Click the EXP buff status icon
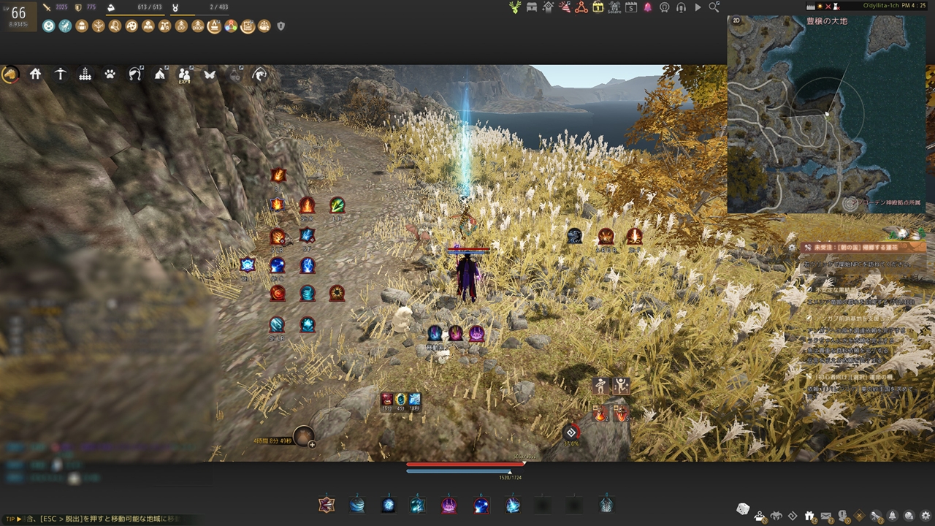The height and width of the screenshot is (526, 935). pos(181,26)
